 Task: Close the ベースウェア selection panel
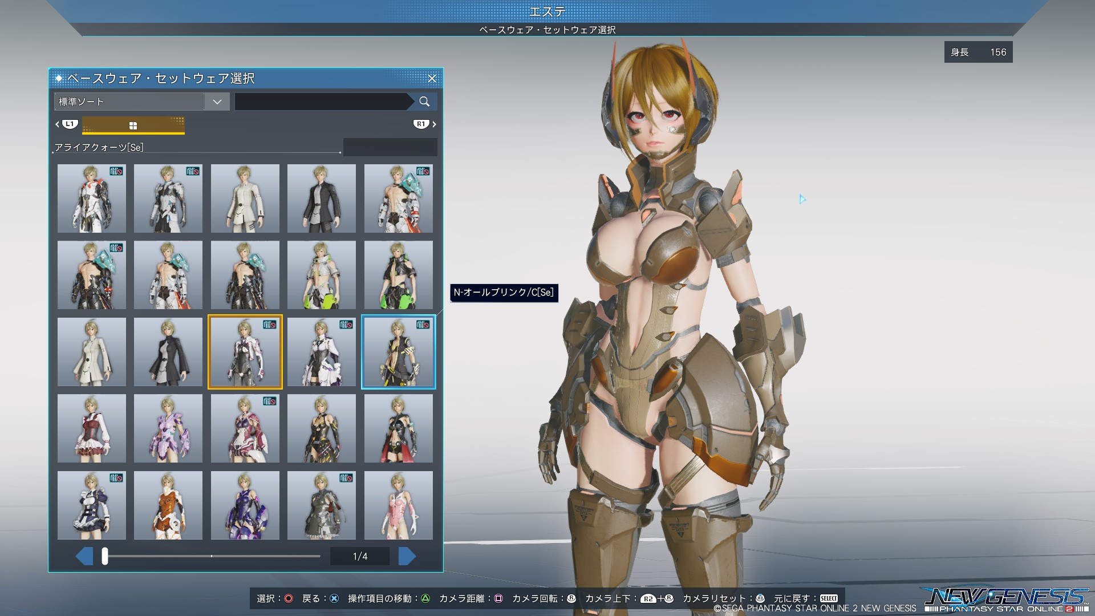tap(432, 78)
